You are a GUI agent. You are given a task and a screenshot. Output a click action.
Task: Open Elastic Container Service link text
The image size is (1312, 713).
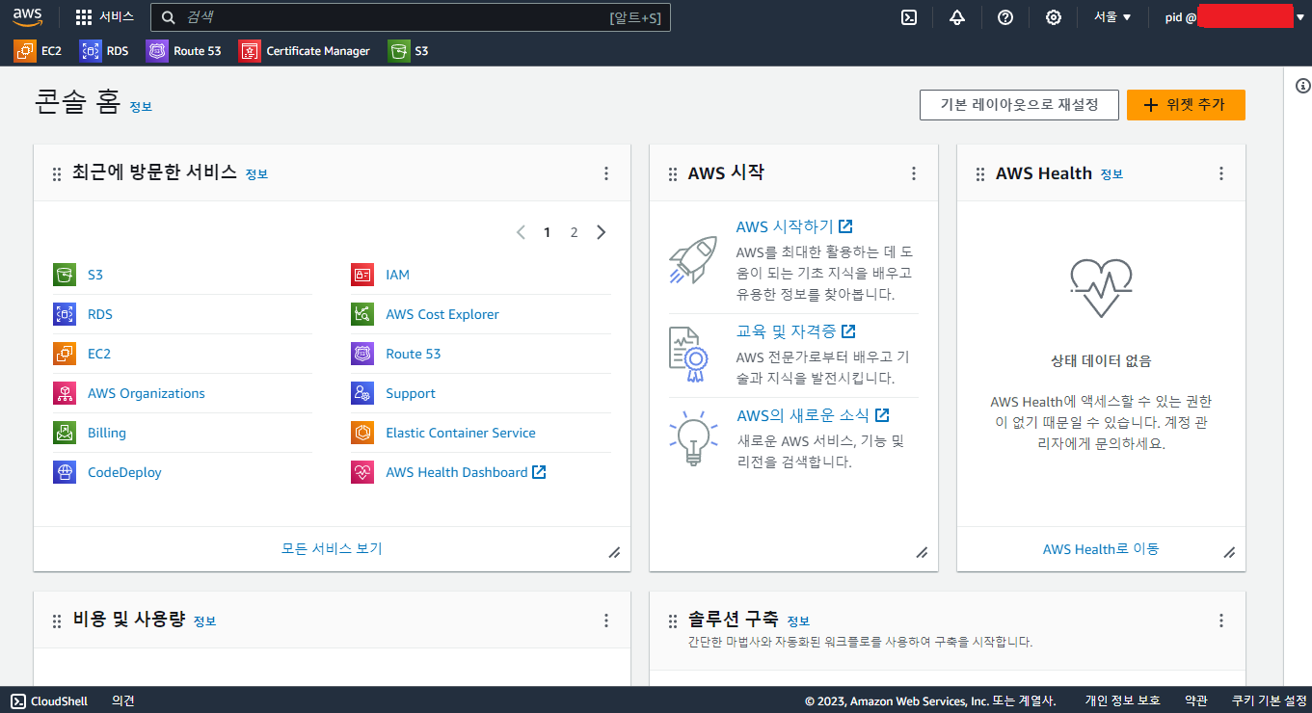click(x=461, y=433)
